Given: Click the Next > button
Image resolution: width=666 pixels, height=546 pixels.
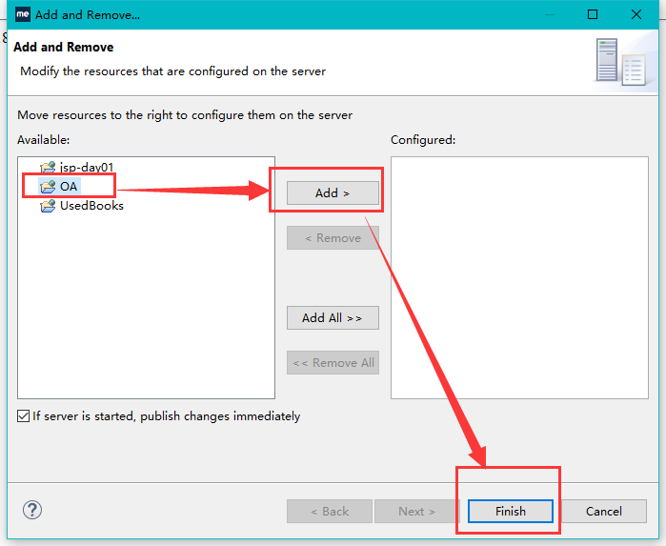Looking at the screenshot, I should (416, 511).
